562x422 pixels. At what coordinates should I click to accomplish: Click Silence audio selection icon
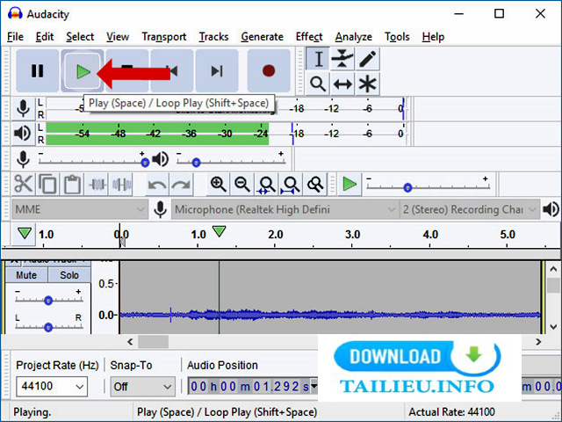121,185
